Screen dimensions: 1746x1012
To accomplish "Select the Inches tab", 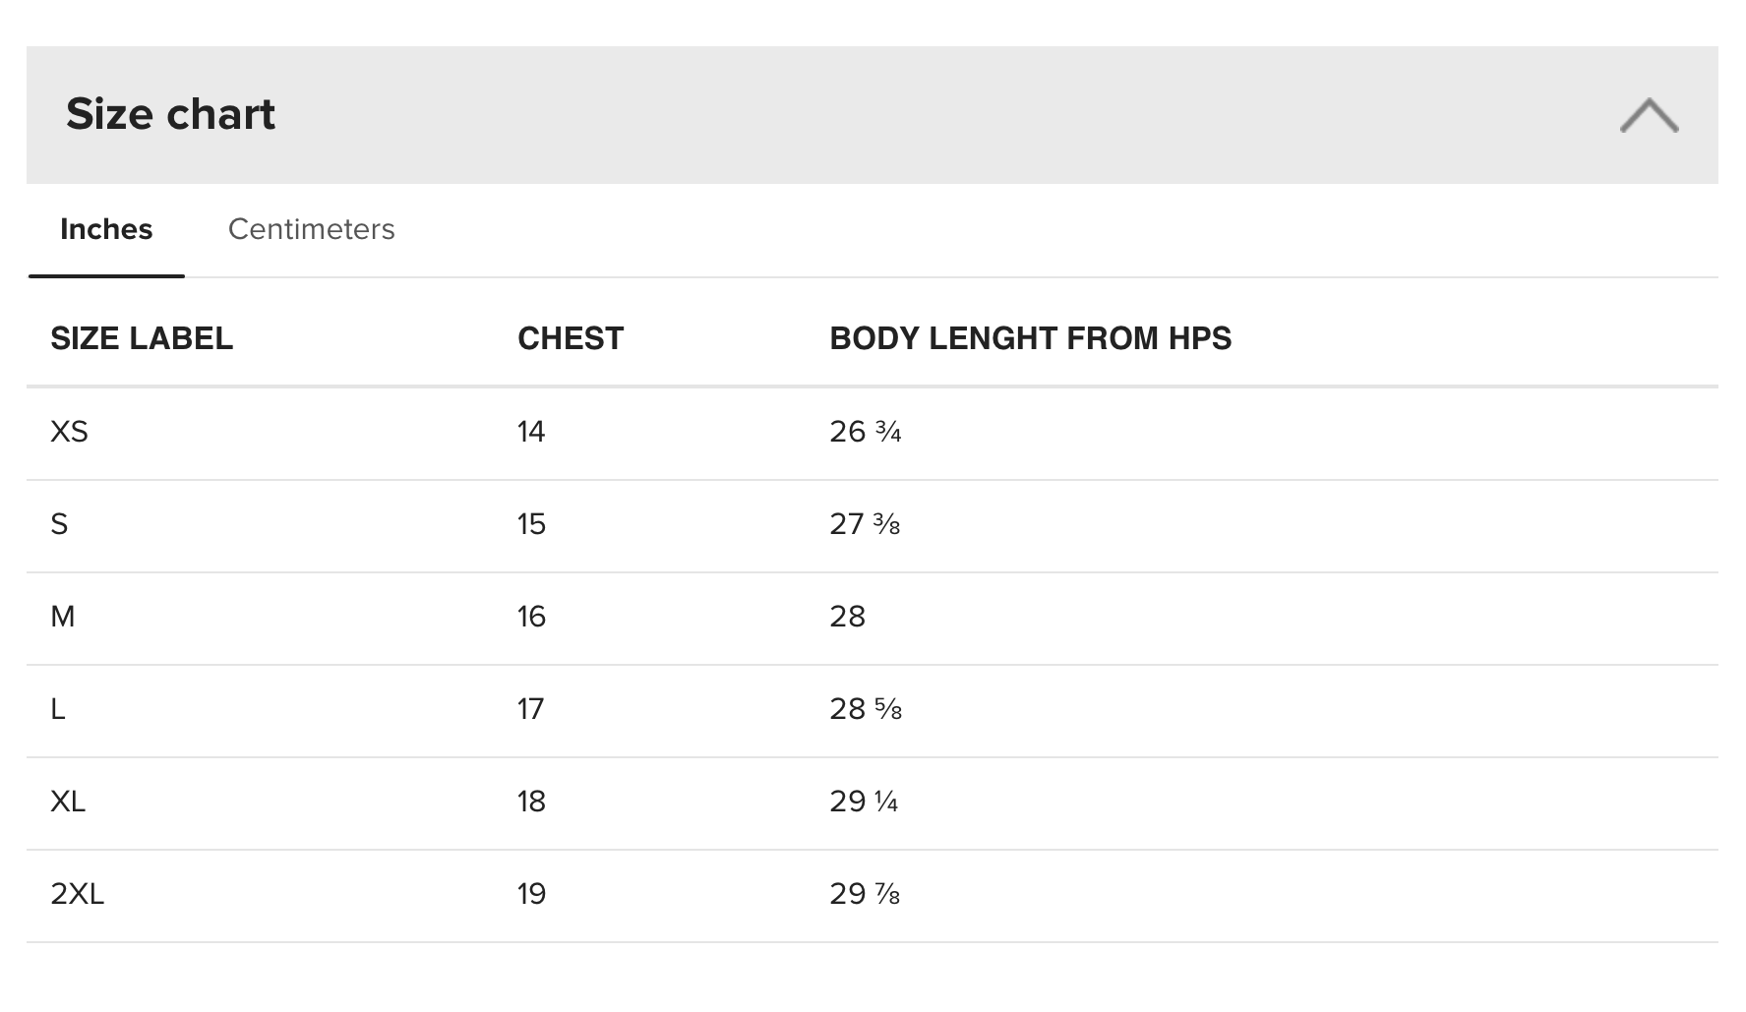I will 106,229.
